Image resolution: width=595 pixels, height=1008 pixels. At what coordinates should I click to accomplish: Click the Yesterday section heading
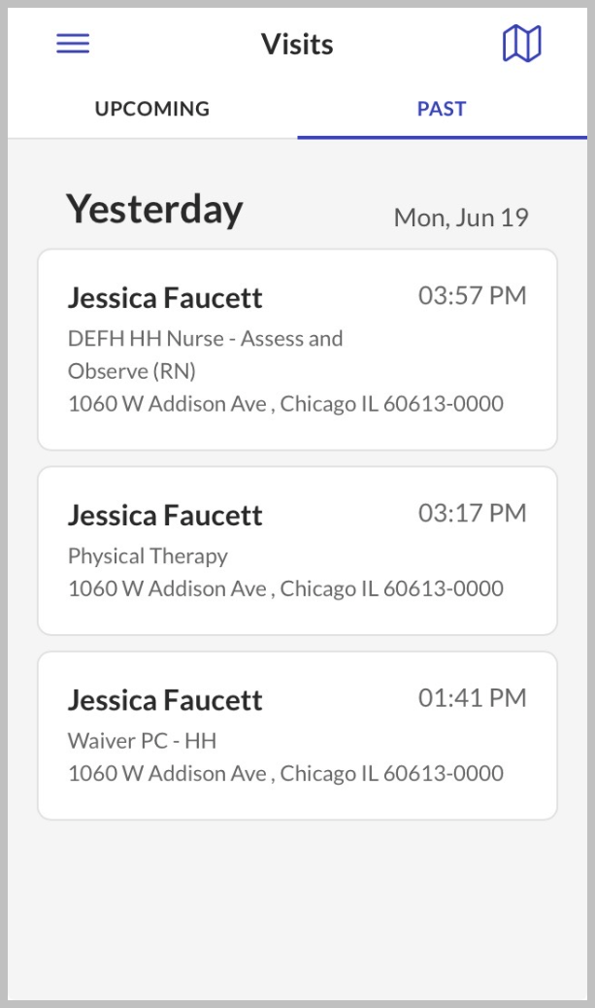[154, 210]
